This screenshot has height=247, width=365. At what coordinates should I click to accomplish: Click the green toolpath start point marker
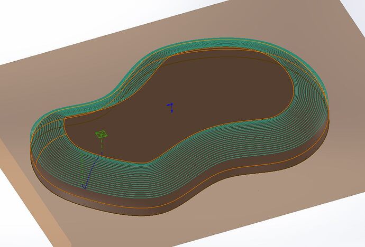coord(101,135)
